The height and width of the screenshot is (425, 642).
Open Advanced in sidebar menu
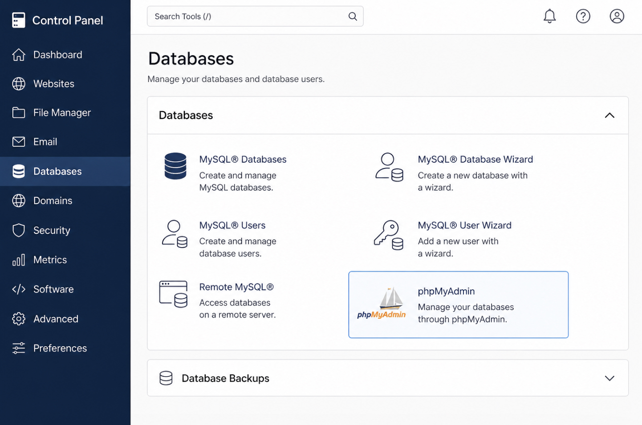(x=56, y=319)
